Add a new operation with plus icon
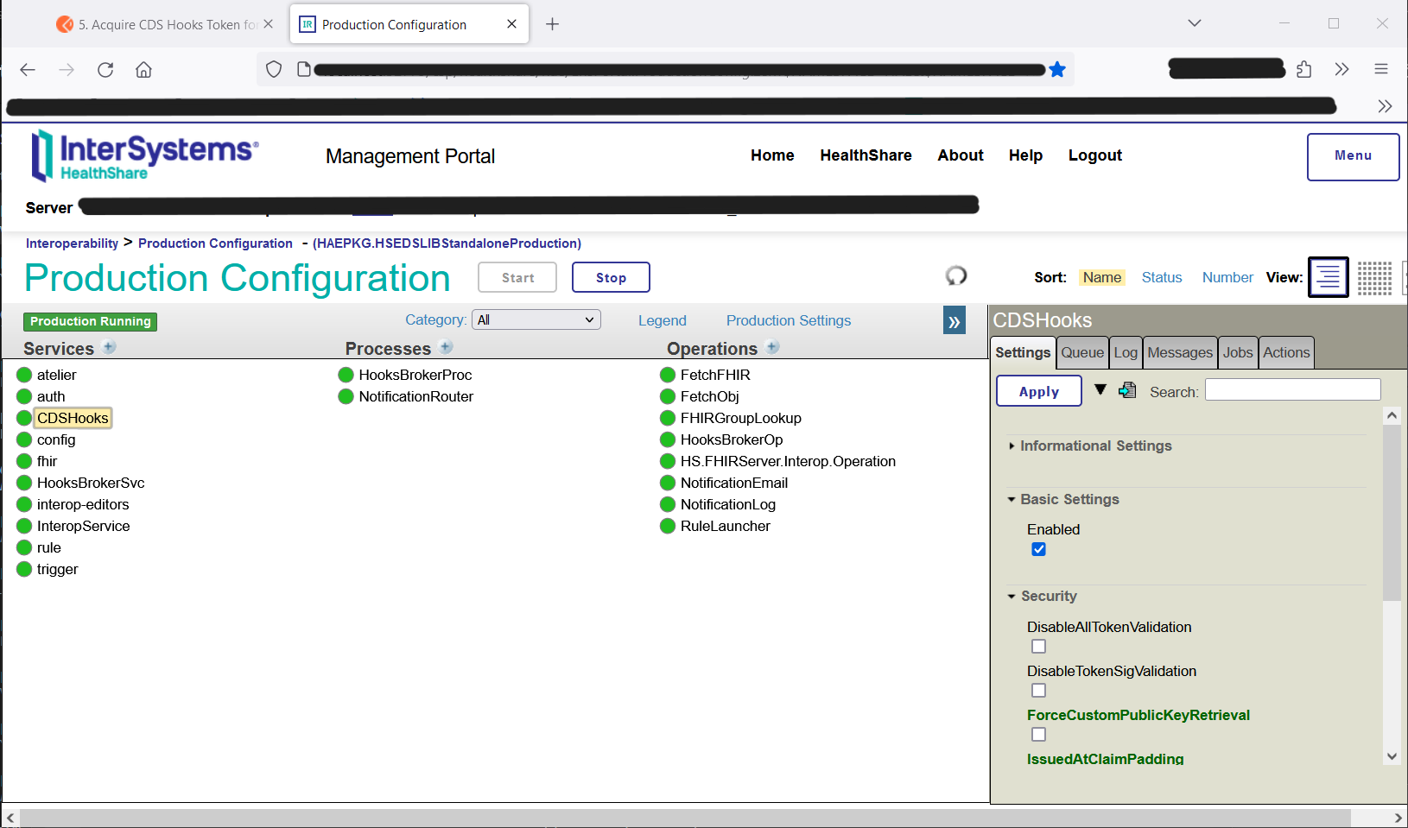Screen dimensions: 1408x828 click(x=773, y=347)
